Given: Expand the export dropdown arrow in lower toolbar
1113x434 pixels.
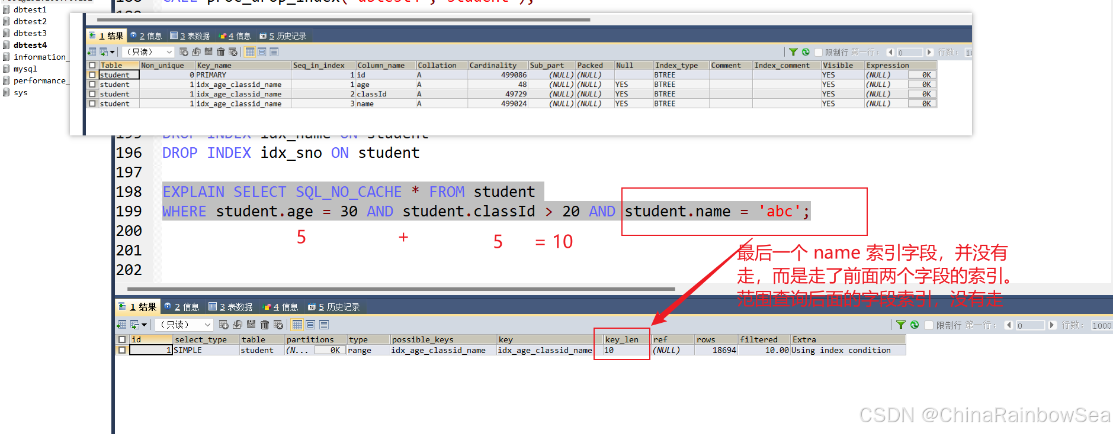Looking at the screenshot, I should [x=144, y=325].
